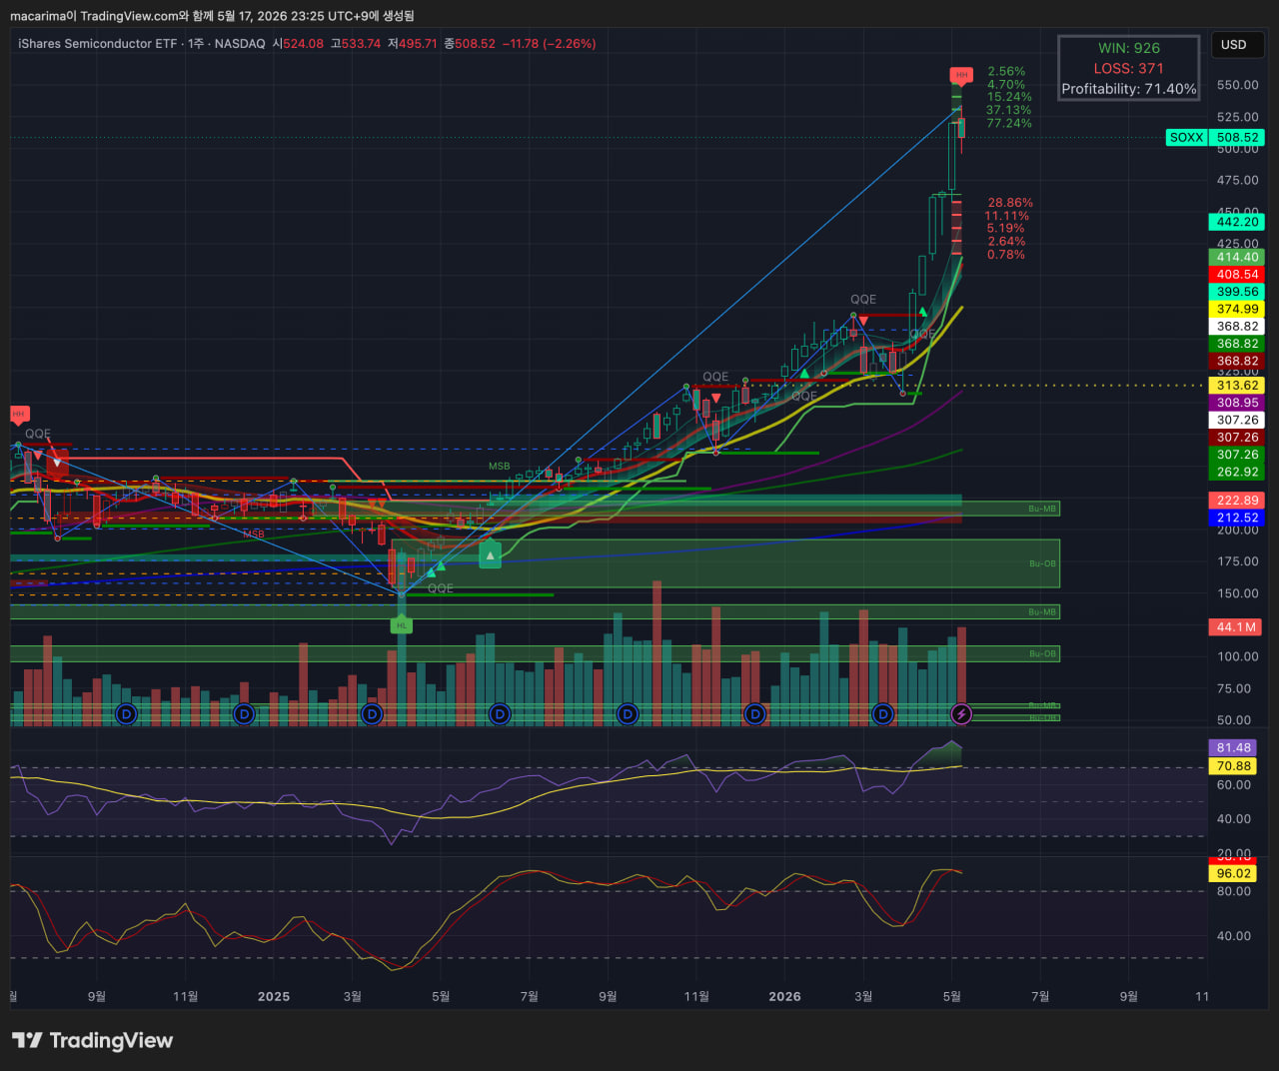Click the green 37.13% target label
This screenshot has width=1279, height=1071.
[1009, 111]
